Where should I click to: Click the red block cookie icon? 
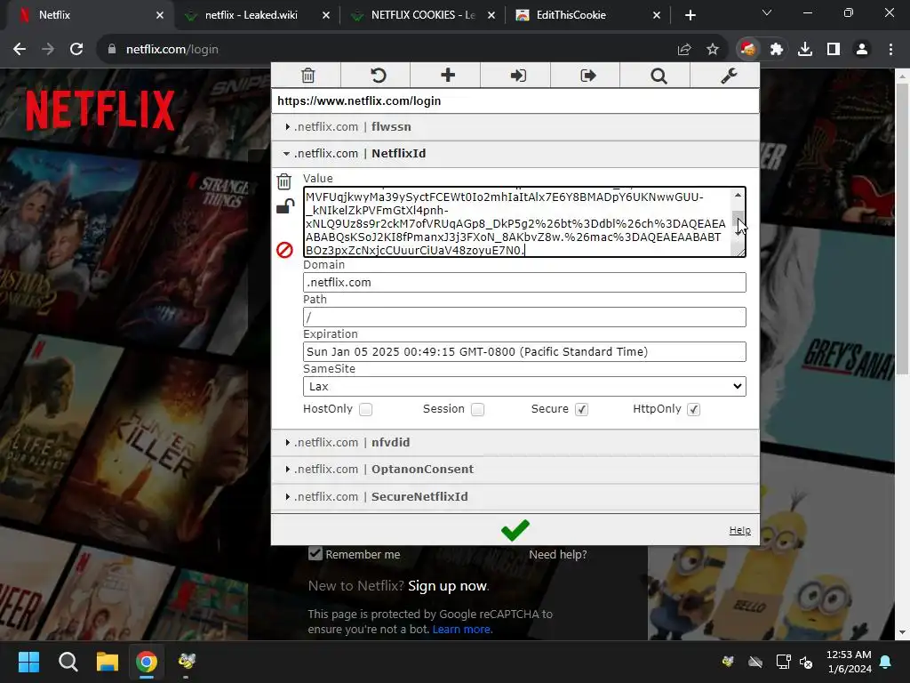pos(284,250)
